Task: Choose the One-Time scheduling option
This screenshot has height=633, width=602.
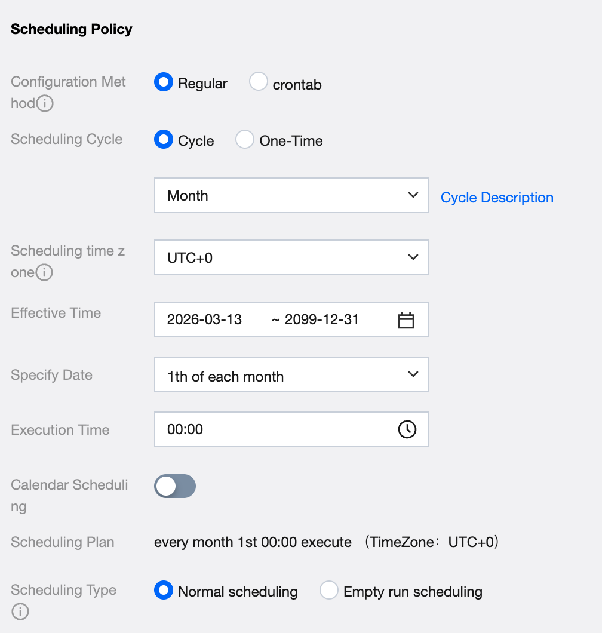Action: (x=245, y=140)
